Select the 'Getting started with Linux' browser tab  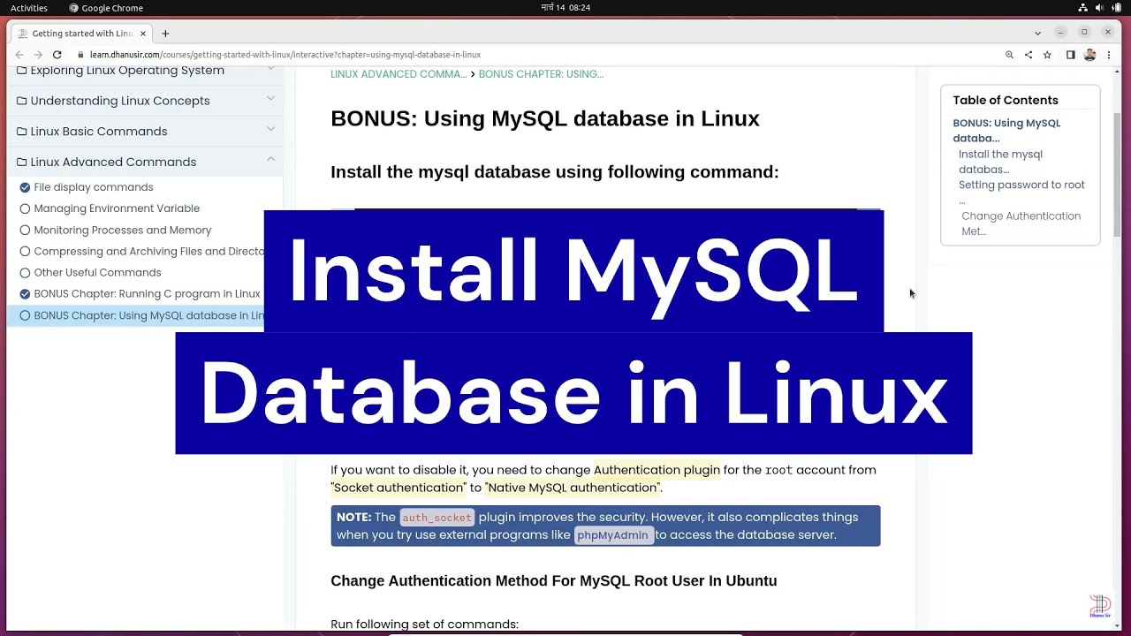pos(82,34)
